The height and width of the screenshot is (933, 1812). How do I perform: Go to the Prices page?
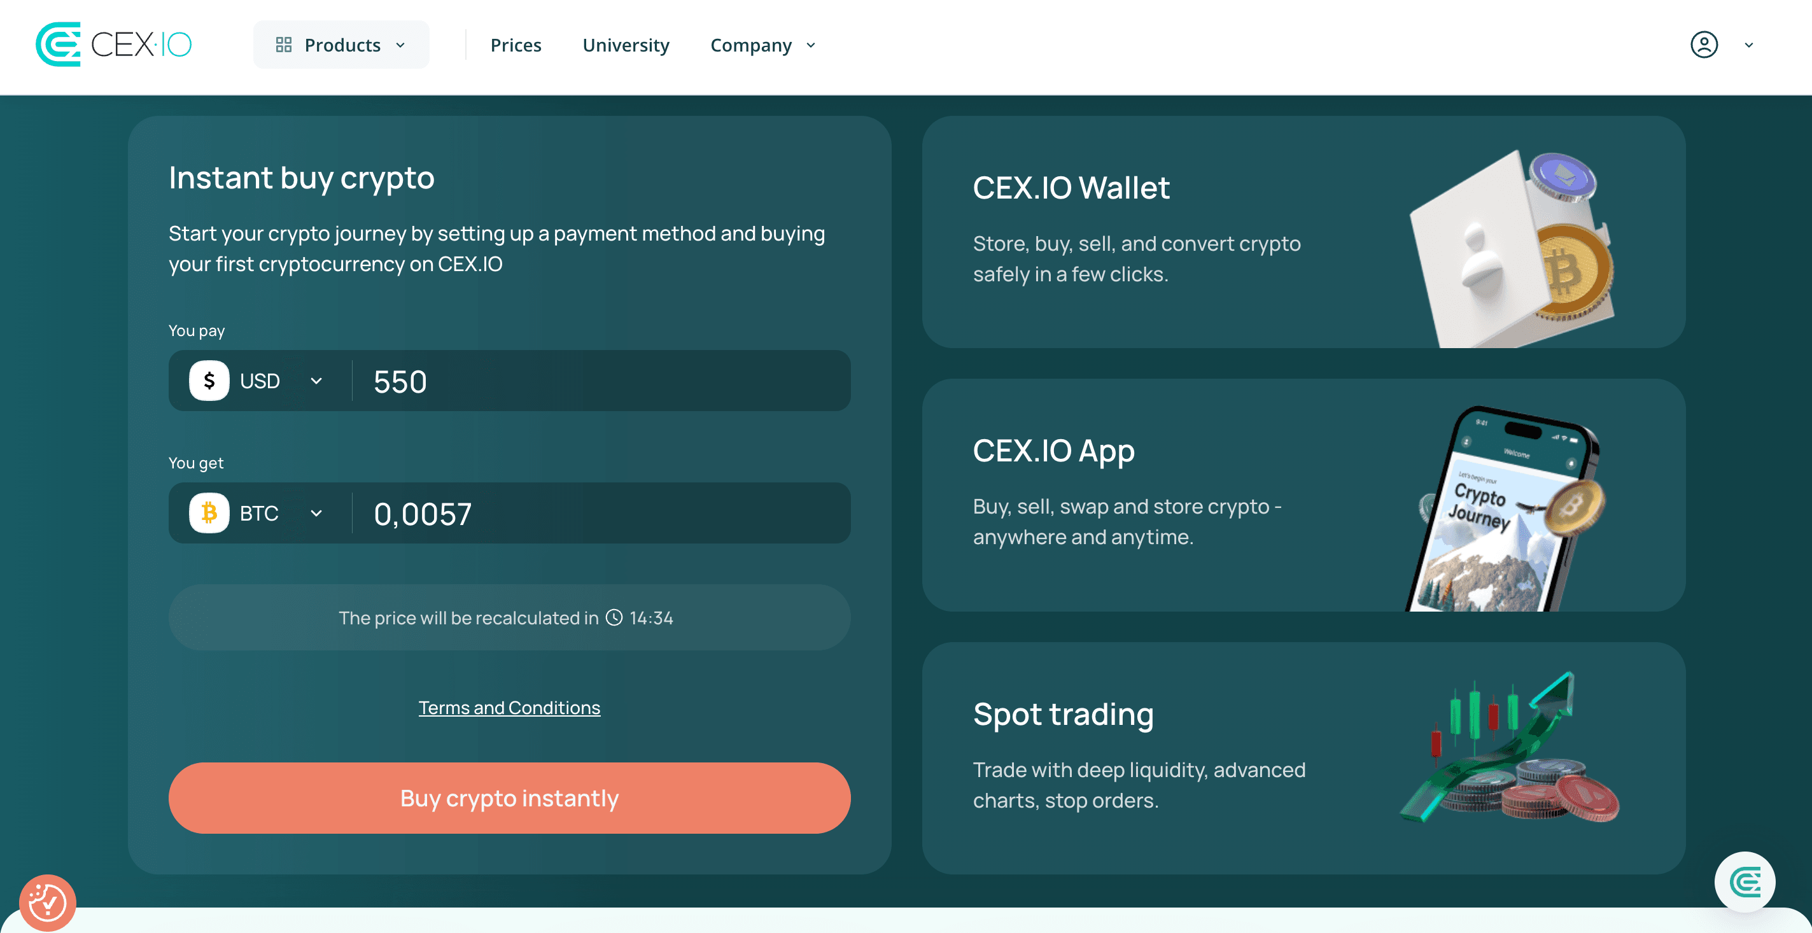pos(516,45)
